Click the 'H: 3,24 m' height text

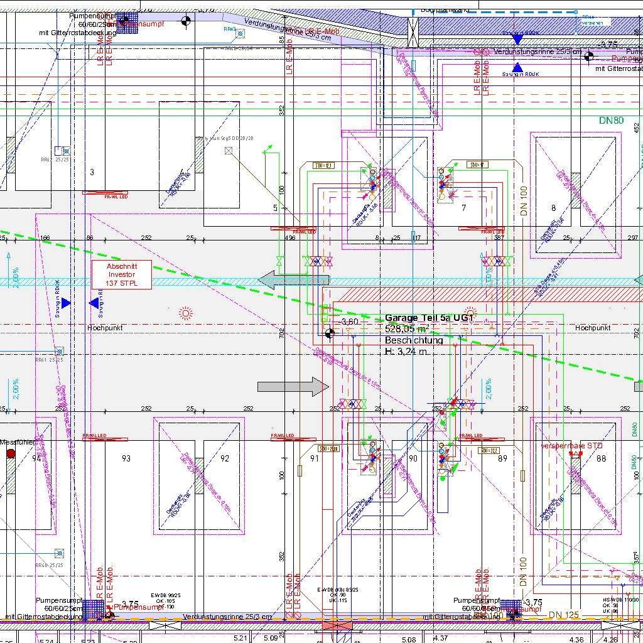pos(406,351)
